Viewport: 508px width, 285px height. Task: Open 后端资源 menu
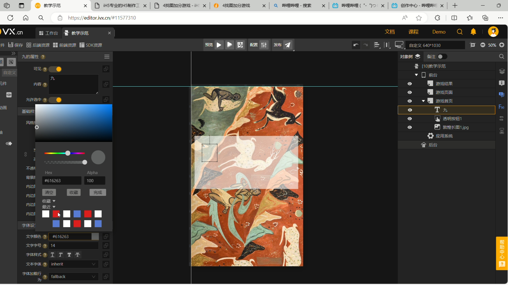pos(38,45)
